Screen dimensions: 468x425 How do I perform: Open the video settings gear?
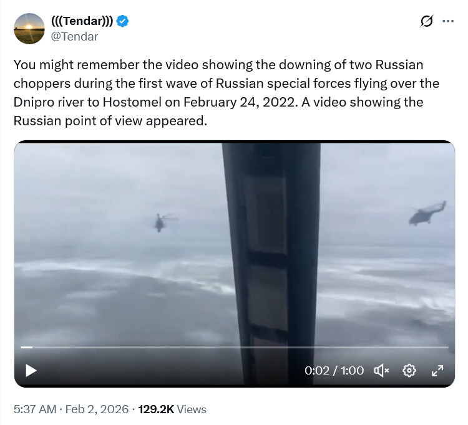(x=409, y=371)
